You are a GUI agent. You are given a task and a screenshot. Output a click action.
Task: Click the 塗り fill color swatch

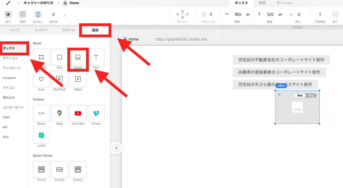335,15
